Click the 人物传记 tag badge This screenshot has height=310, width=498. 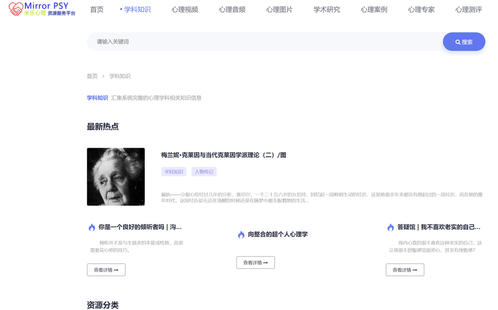204,172
